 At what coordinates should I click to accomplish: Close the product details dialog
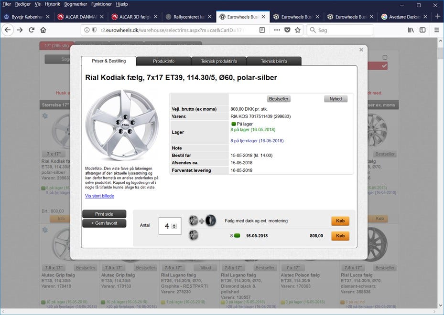click(361, 50)
